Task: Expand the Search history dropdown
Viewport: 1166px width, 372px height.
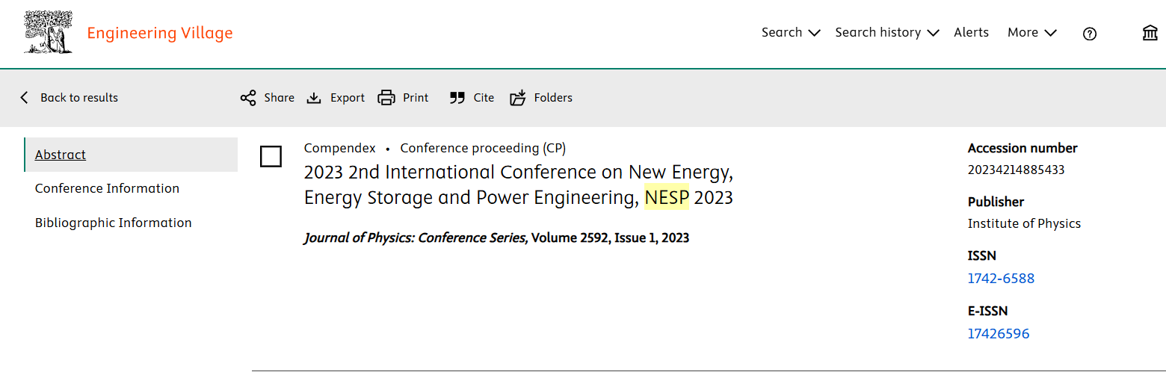Action: [x=886, y=33]
